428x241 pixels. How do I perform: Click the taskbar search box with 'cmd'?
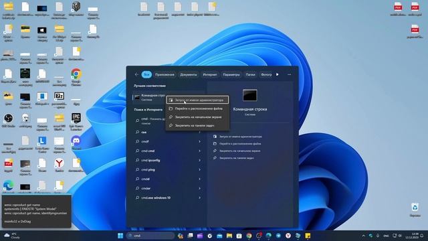coord(150,236)
